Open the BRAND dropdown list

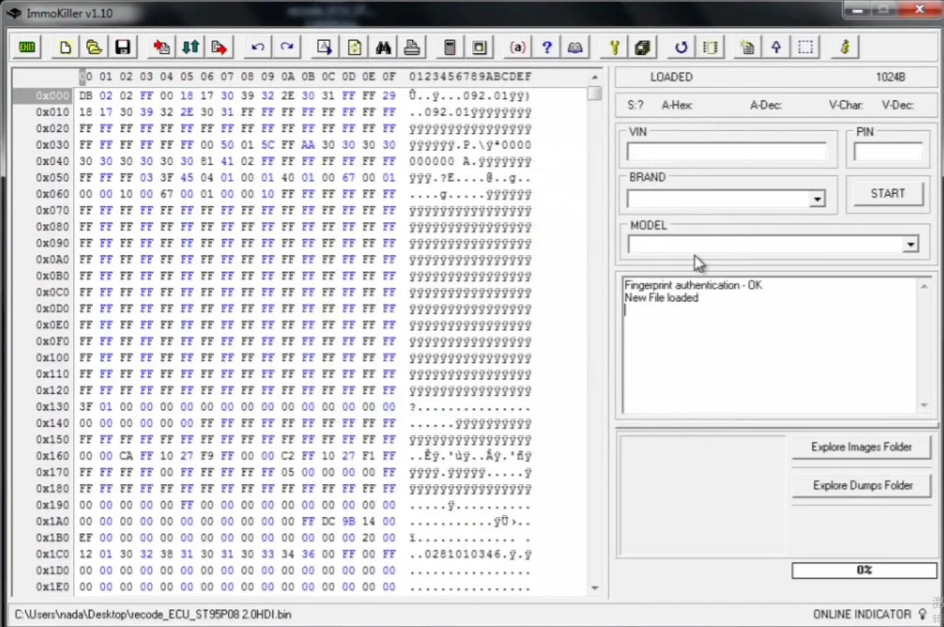(817, 199)
